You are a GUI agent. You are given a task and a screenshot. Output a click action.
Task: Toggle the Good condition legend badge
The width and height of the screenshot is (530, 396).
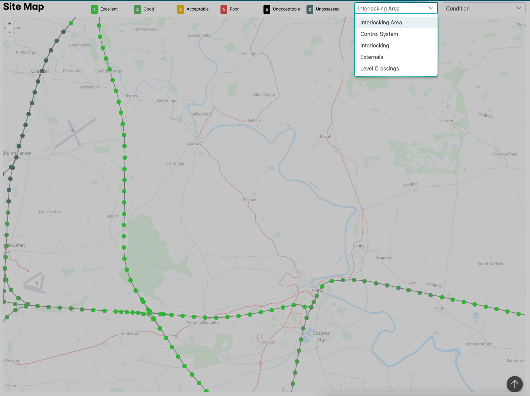137,9
